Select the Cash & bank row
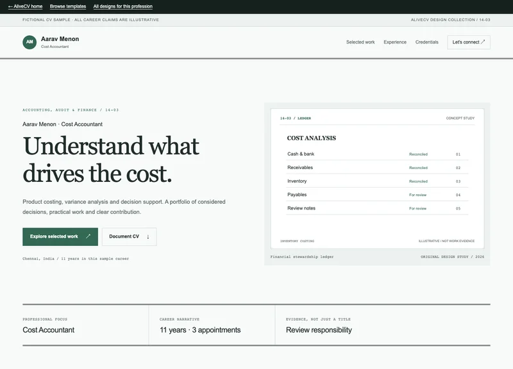Image resolution: width=513 pixels, height=369 pixels. [377, 154]
